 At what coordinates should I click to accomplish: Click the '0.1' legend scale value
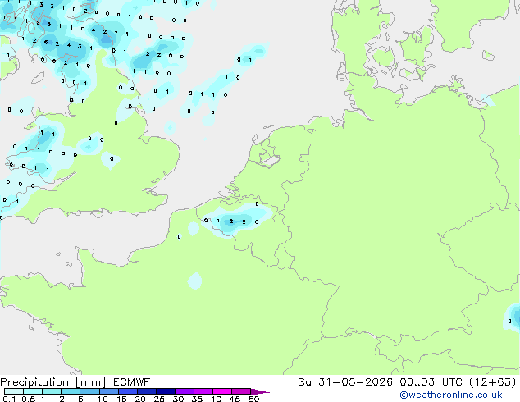click(9, 399)
